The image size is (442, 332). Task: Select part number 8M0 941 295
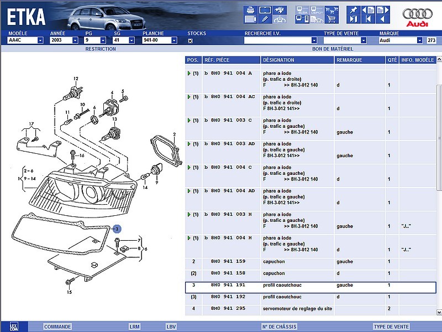[228, 309]
